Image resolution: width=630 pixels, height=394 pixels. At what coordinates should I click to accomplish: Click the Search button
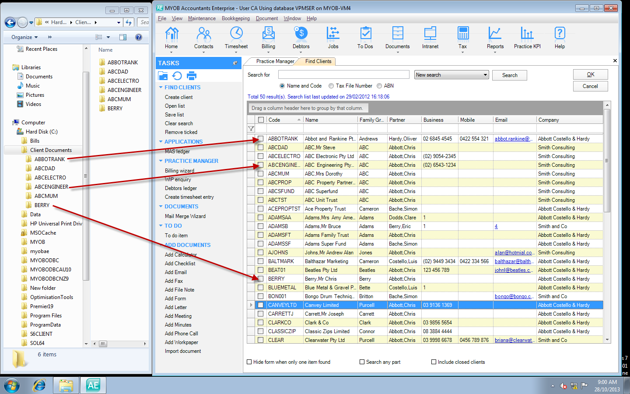click(x=509, y=75)
